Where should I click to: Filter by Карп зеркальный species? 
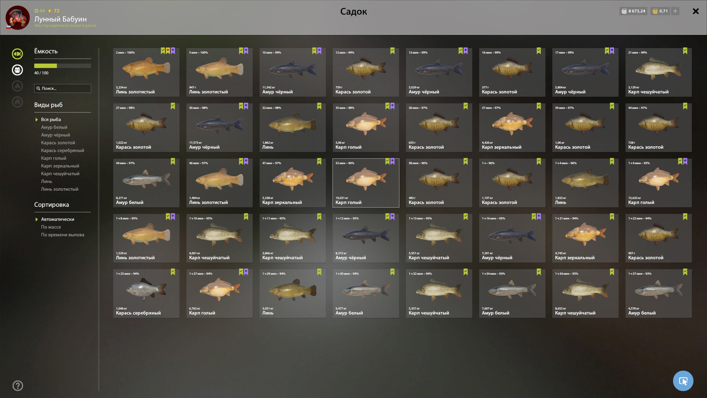(x=60, y=166)
